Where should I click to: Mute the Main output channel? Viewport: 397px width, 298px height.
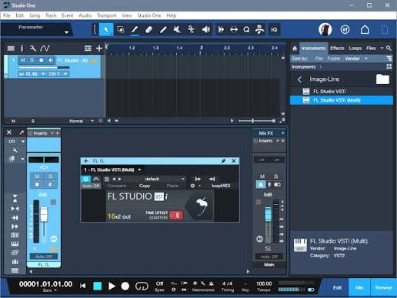pyautogui.click(x=262, y=176)
